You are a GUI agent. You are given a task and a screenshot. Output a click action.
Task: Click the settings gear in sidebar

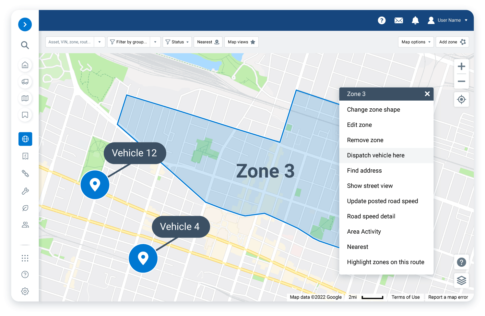coord(25,291)
